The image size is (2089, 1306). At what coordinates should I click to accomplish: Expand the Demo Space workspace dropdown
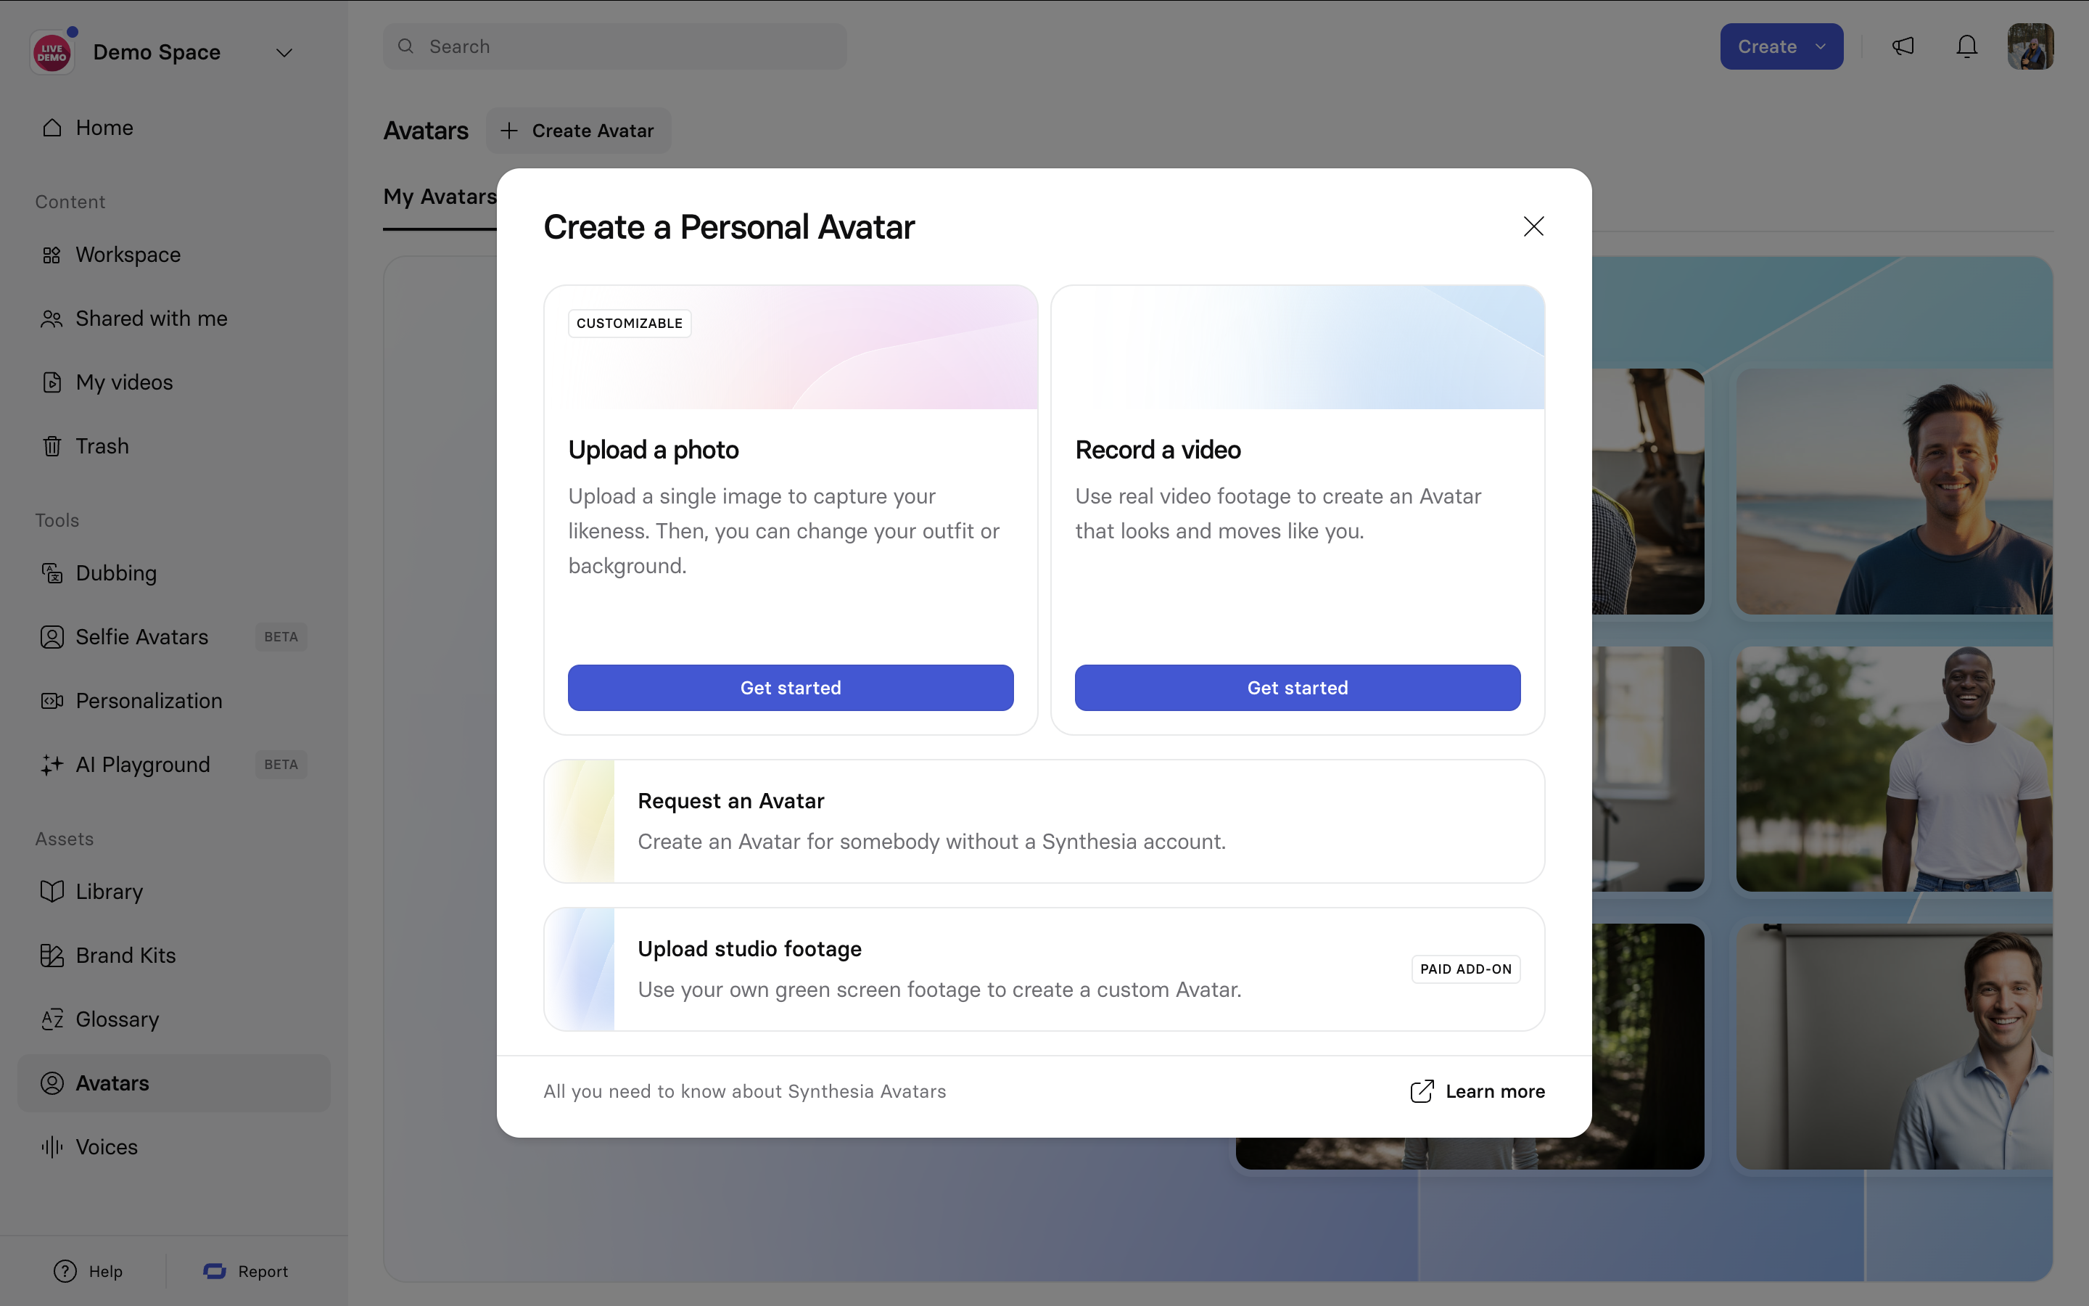tap(283, 53)
